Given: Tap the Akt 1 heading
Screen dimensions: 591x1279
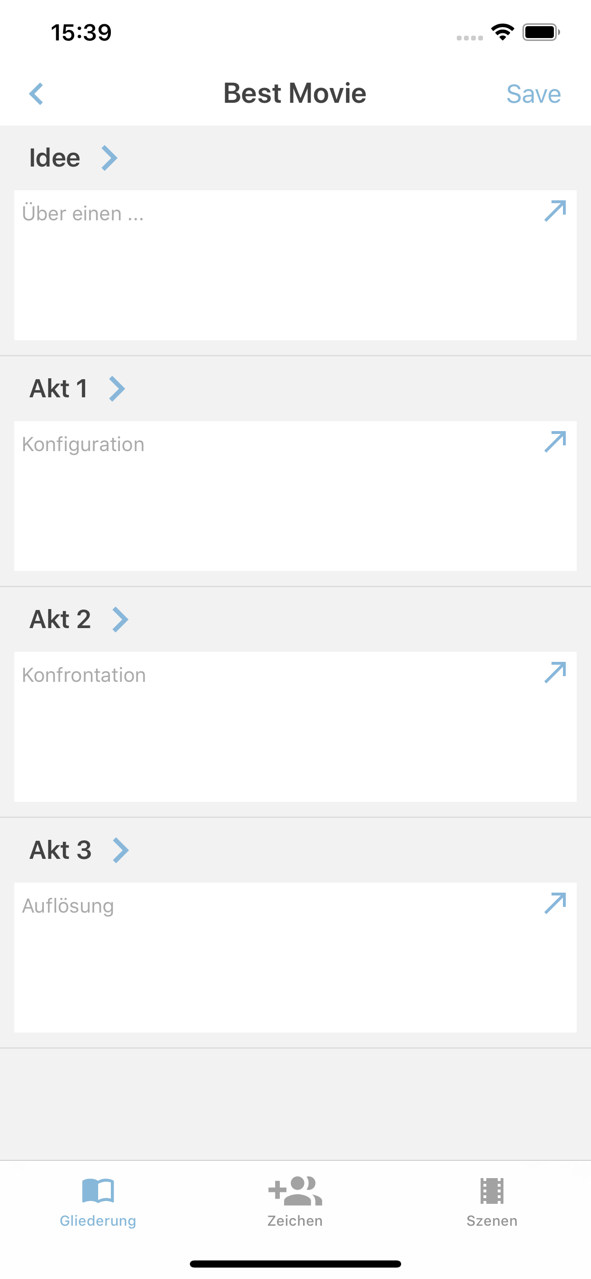Looking at the screenshot, I should pyautogui.click(x=59, y=389).
